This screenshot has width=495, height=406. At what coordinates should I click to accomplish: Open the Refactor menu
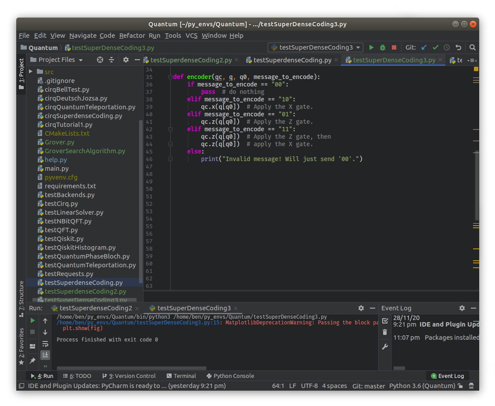point(132,36)
